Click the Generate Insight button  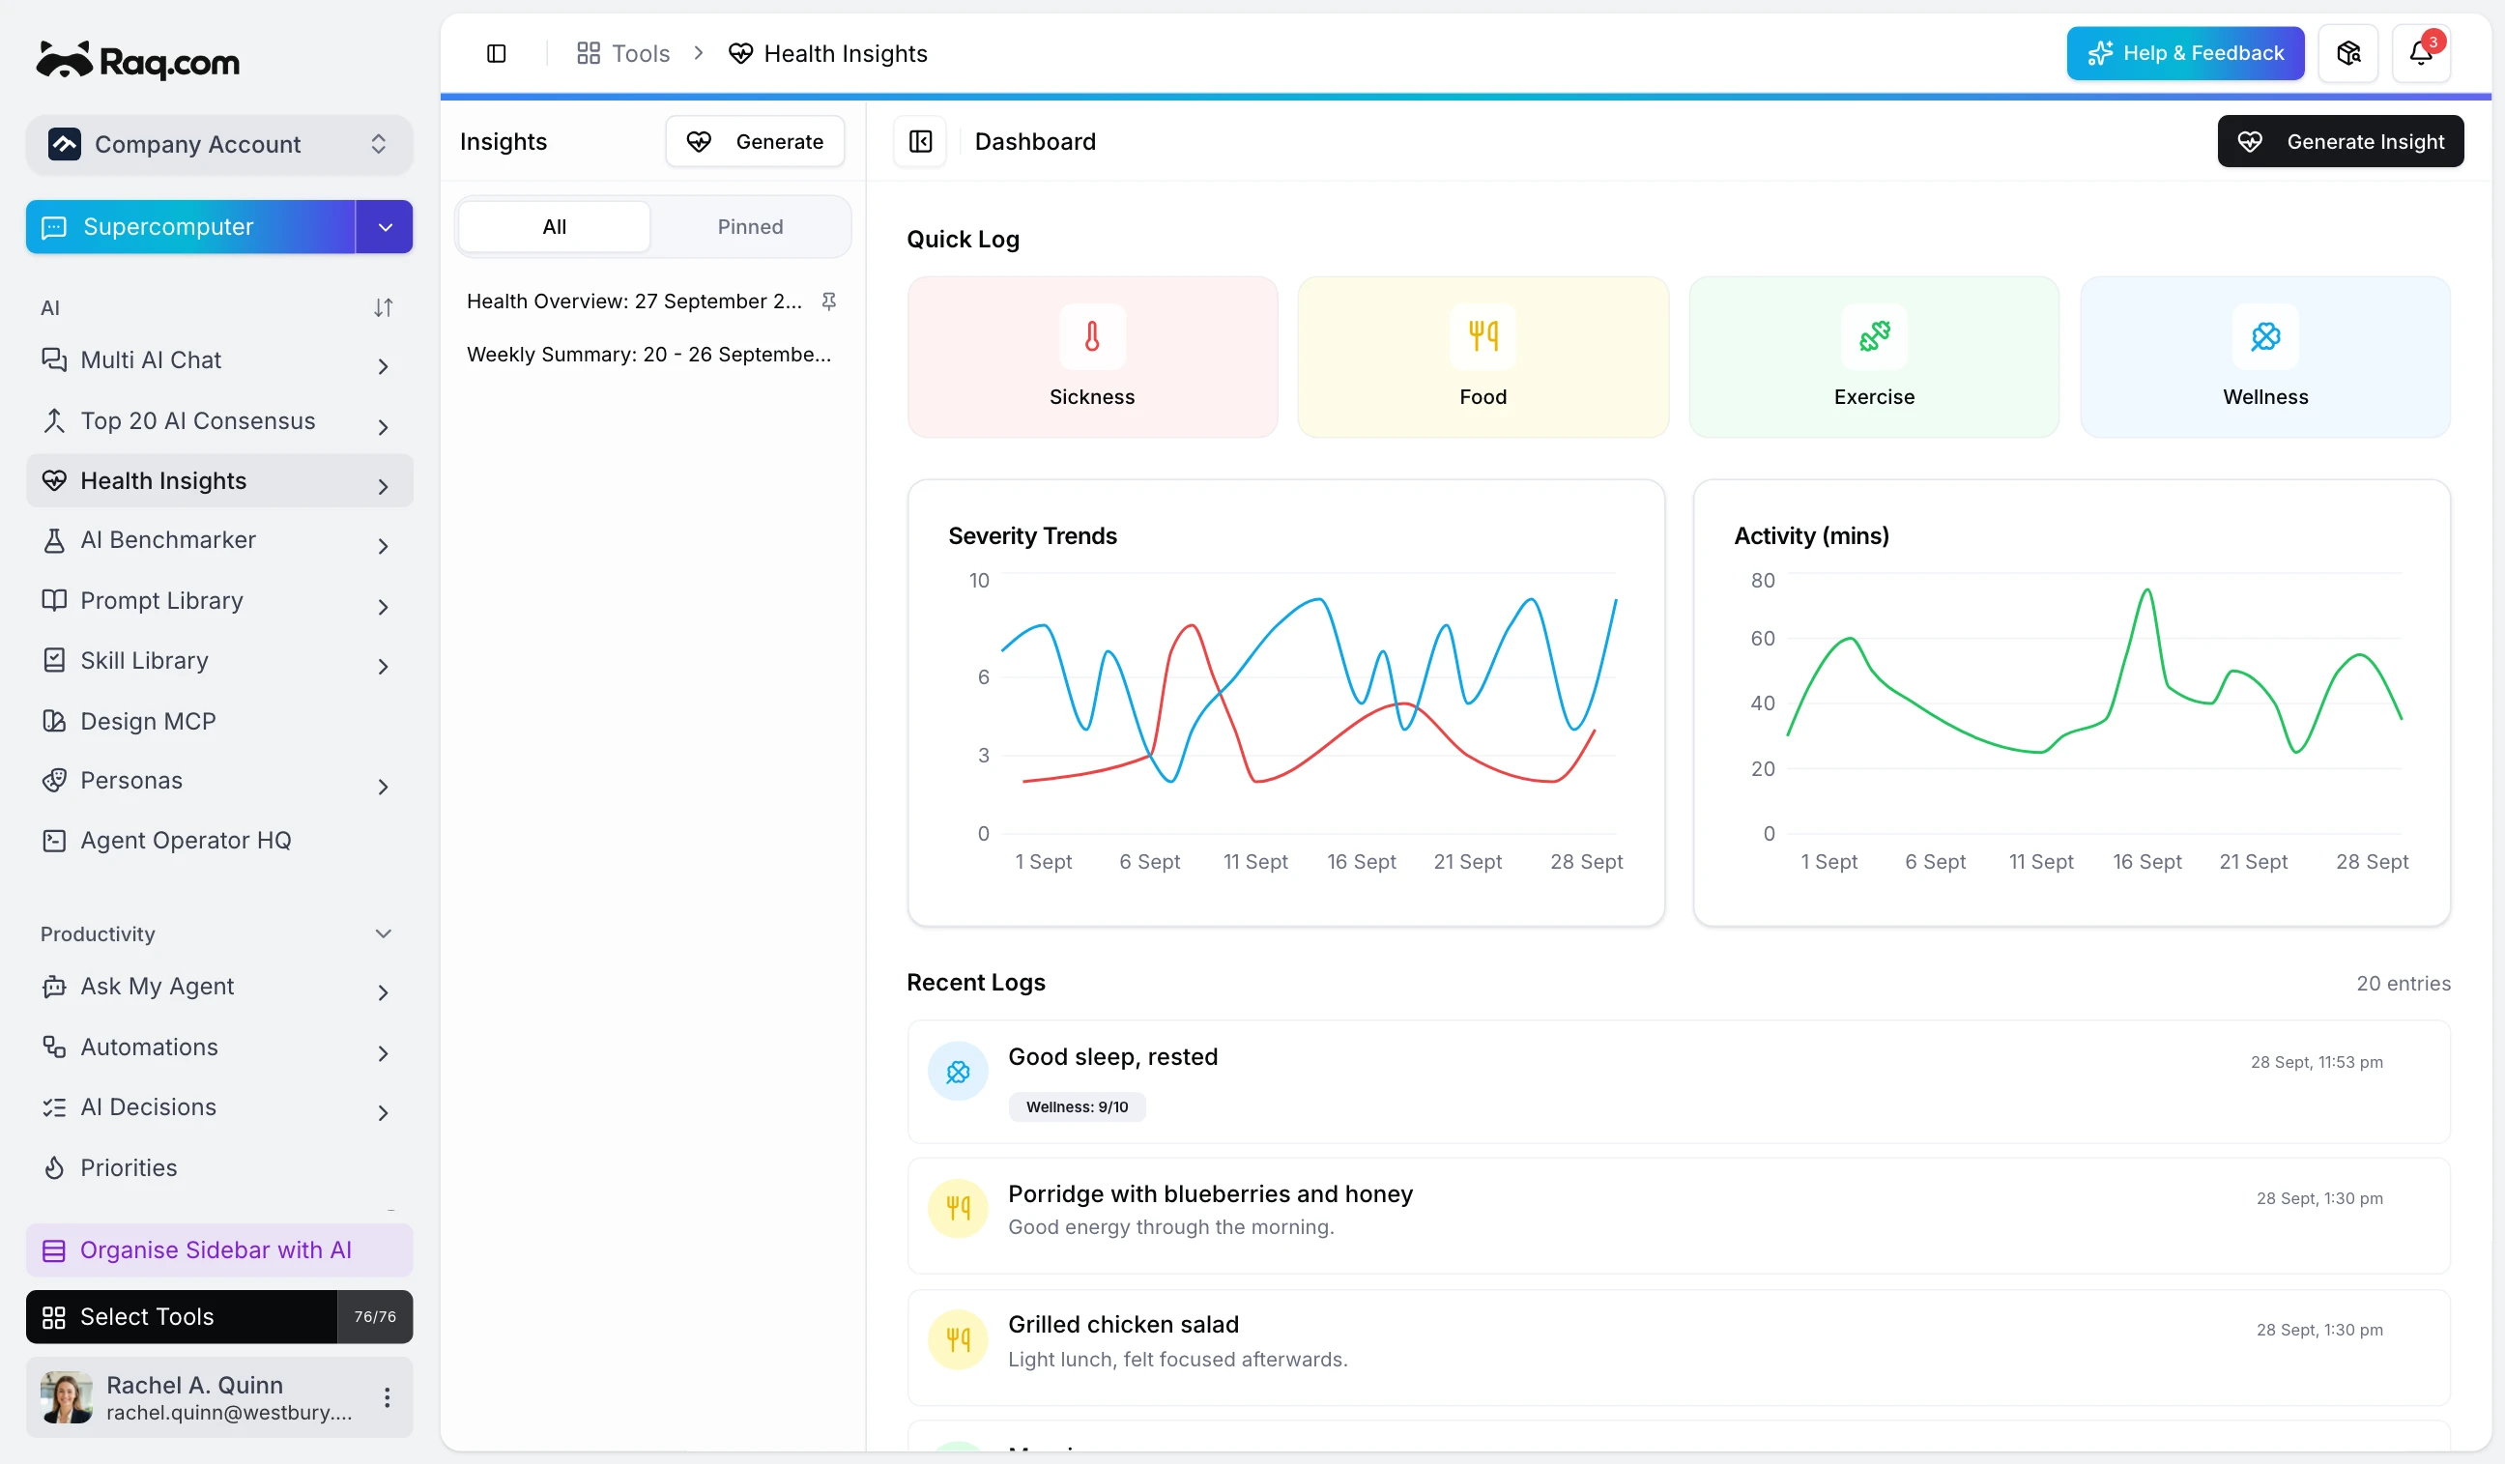click(2339, 141)
